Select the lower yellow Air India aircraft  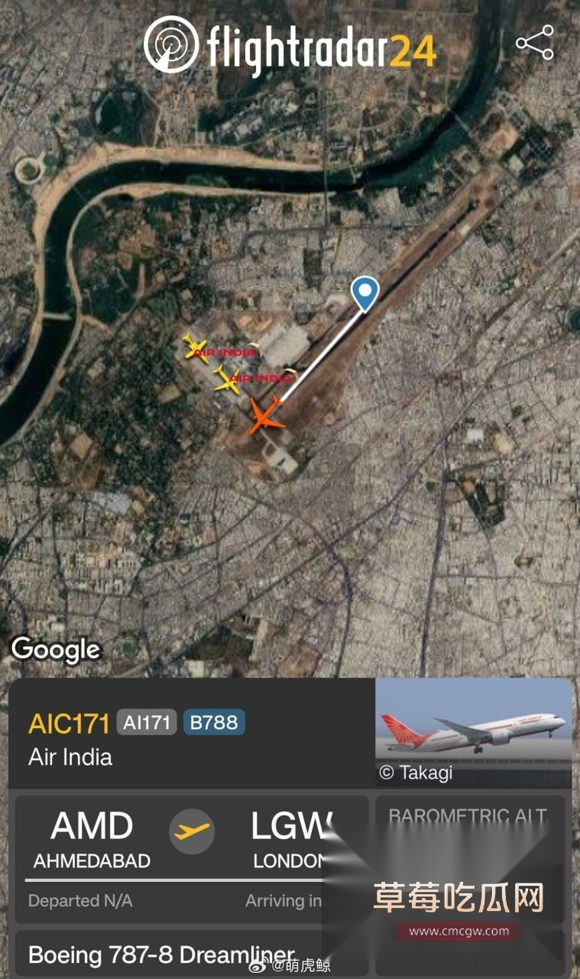pyautogui.click(x=228, y=378)
